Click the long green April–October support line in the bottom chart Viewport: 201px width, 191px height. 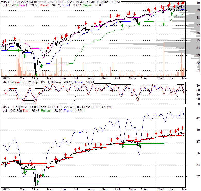pos(78,184)
